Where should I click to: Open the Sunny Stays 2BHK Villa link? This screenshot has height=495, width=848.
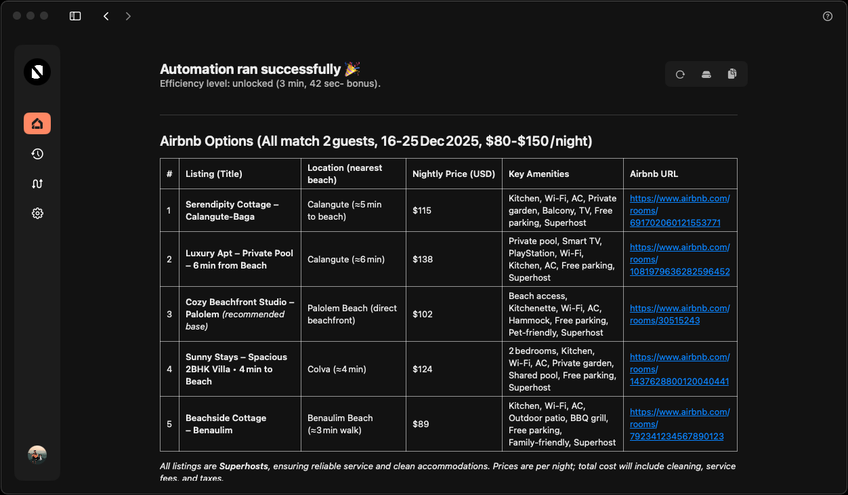pos(679,369)
